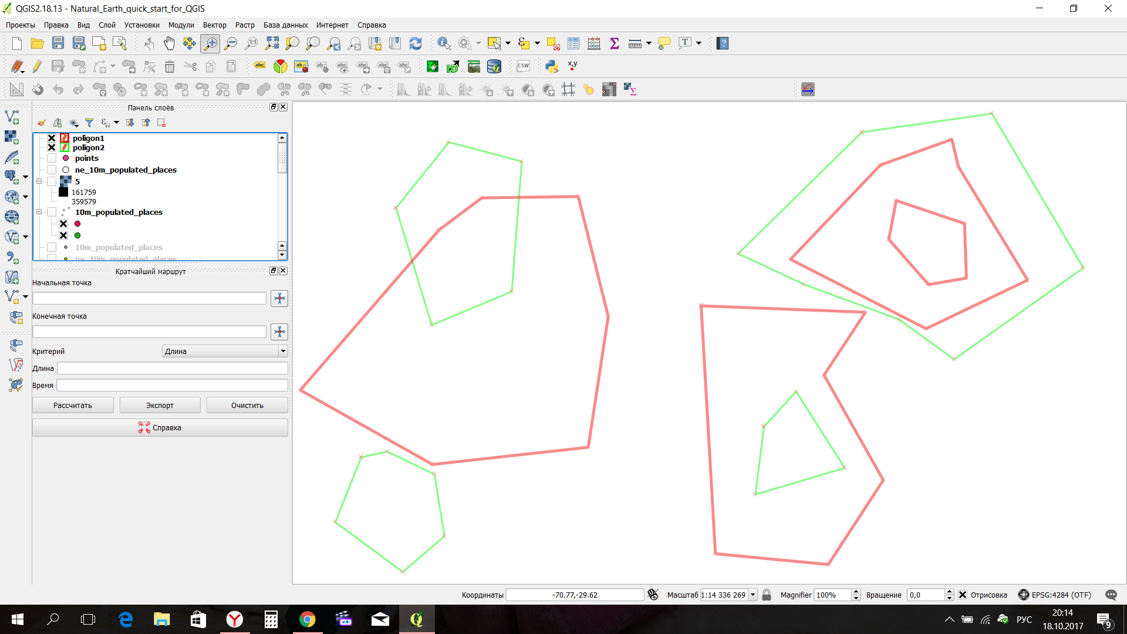Click Save Project floppy icon
Viewport: 1127px width, 634px height.
[x=58, y=43]
